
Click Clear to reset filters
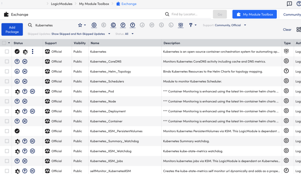point(287,29)
